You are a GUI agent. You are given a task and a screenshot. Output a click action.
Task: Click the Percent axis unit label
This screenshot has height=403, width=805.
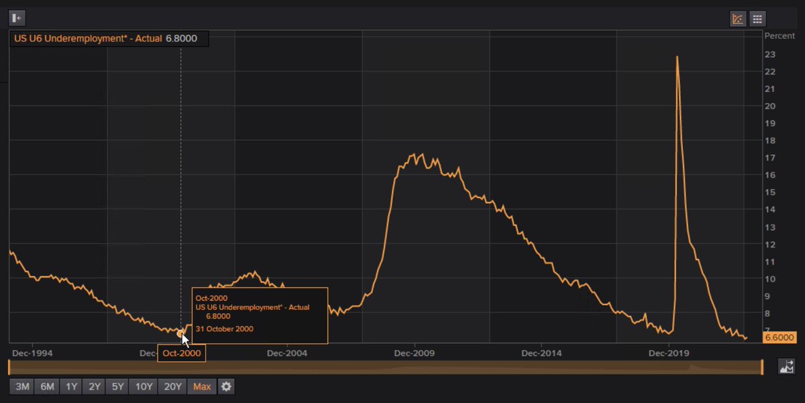[780, 36]
